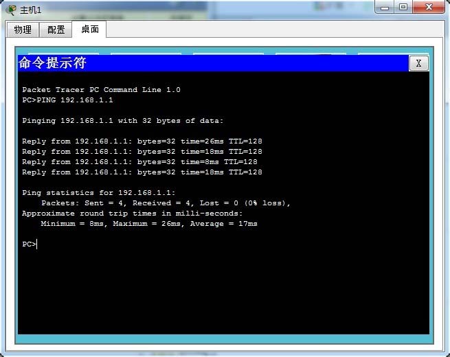Click 'Minimum = 8ms, Maximum = 26ms' line
Viewport: 450px width, 357px height.
pos(149,224)
